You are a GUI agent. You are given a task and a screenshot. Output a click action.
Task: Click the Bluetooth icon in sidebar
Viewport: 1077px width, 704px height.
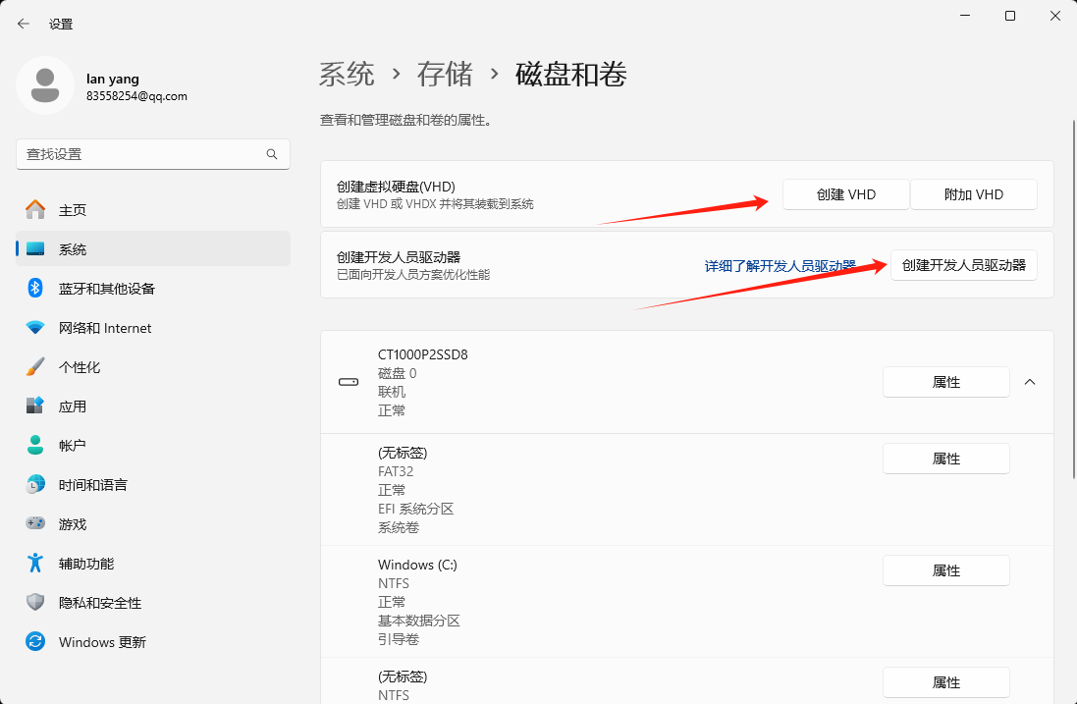click(x=35, y=288)
